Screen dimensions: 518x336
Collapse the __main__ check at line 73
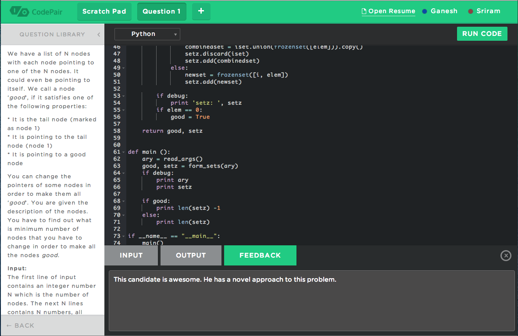[124, 236]
